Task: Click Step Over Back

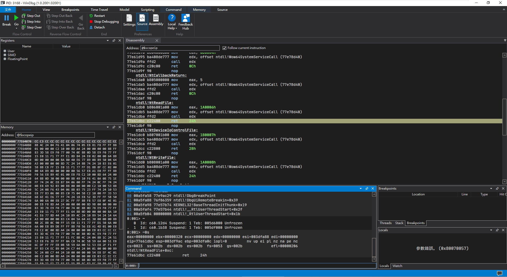Action: point(60,27)
